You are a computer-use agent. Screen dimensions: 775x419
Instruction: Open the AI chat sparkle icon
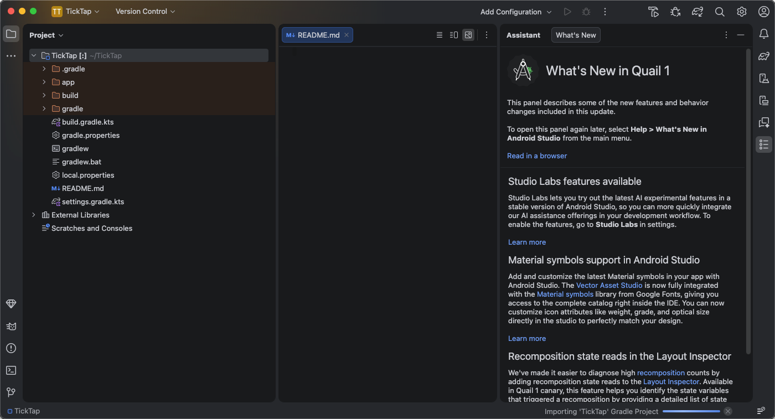click(764, 122)
